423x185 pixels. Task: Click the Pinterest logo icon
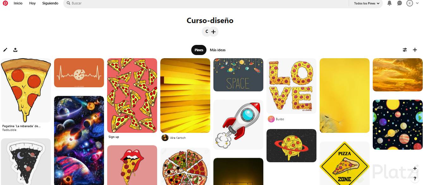coord(5,3)
